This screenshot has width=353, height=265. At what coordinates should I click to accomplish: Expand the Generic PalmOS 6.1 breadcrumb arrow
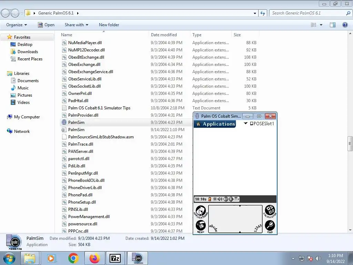point(78,13)
